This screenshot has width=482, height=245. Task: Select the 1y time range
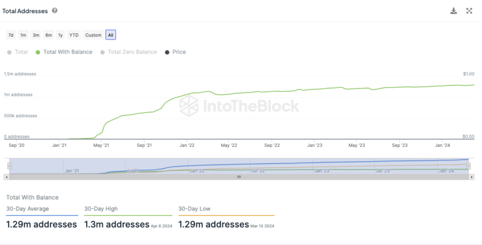(x=61, y=35)
